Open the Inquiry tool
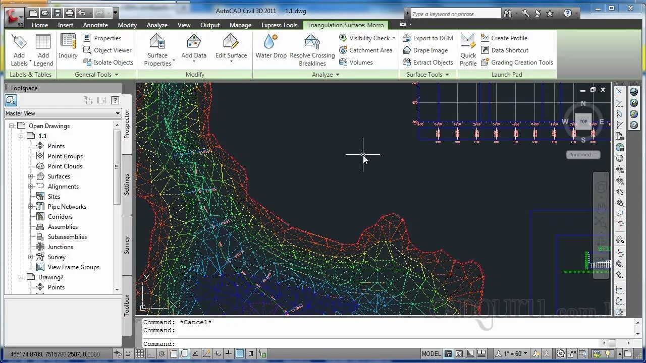The height and width of the screenshot is (363, 646). (68, 46)
